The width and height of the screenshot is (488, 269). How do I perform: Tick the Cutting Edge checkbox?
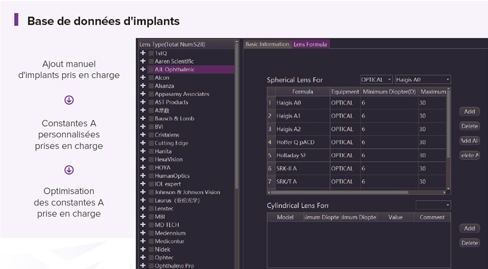151,143
